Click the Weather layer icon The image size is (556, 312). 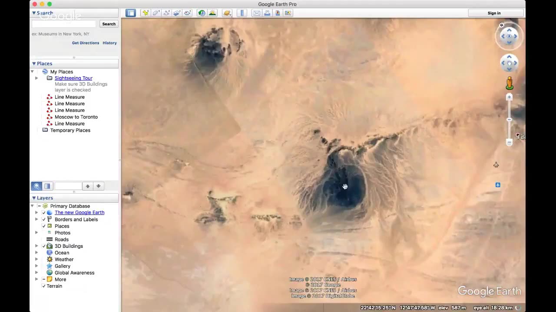(50, 259)
